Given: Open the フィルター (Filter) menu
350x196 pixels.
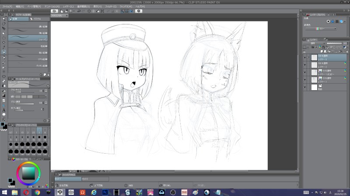Looking at the screenshot, I should click(111, 7).
